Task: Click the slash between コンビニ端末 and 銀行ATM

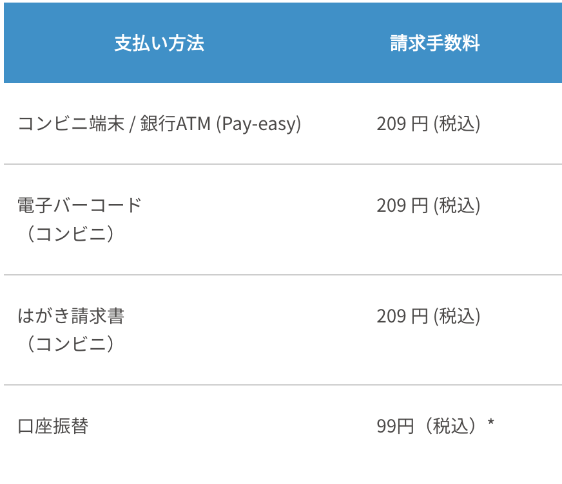Action: click(x=132, y=124)
